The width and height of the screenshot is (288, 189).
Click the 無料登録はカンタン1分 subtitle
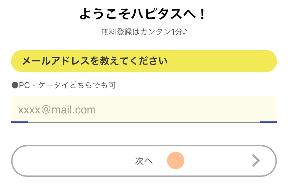pyautogui.click(x=144, y=32)
